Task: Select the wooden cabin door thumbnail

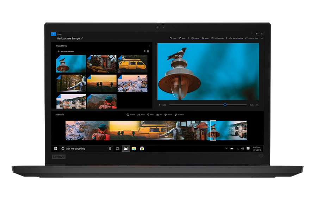Action: pos(102,64)
